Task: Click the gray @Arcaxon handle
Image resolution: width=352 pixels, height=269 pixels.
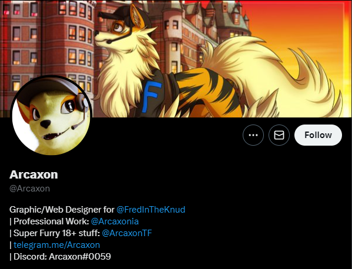Action: pyautogui.click(x=29, y=189)
